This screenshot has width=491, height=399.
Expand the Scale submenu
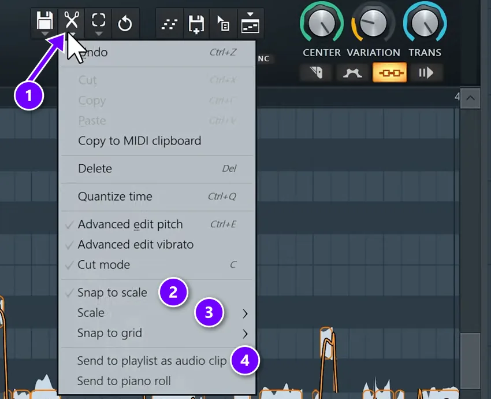pos(157,313)
